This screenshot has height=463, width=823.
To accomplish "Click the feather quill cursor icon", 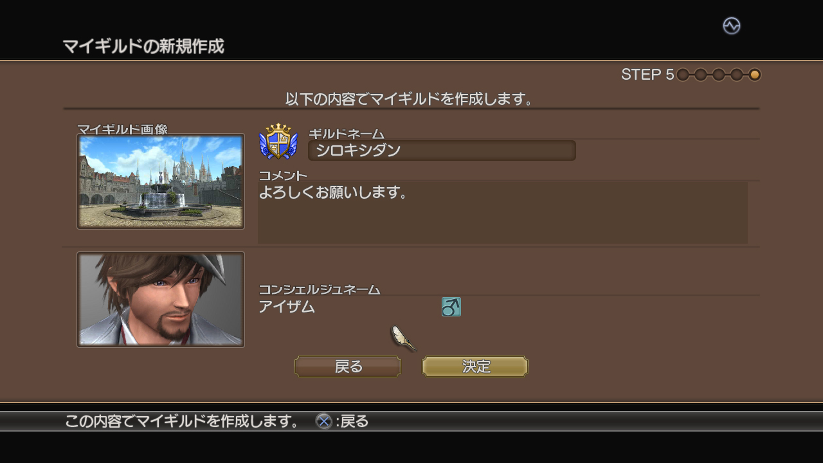I will (402, 338).
